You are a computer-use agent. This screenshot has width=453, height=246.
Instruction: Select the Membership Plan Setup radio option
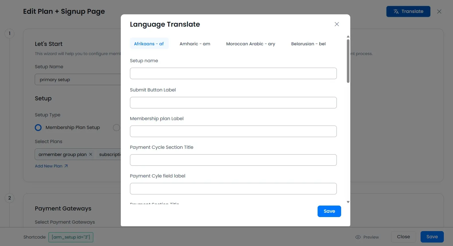point(38,128)
